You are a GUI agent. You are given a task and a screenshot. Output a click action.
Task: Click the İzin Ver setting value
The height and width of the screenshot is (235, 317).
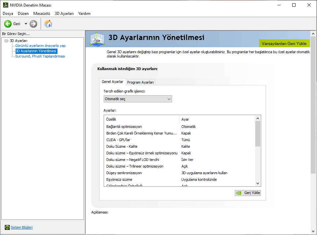coord(187,160)
